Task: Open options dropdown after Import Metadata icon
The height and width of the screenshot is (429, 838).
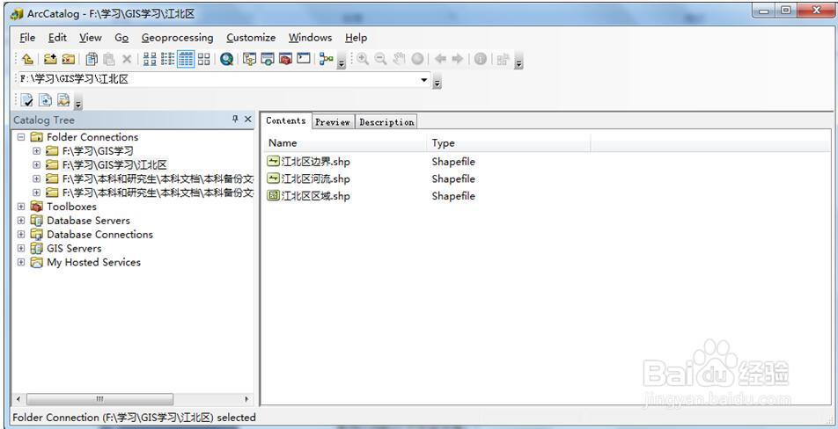Action: 78,103
